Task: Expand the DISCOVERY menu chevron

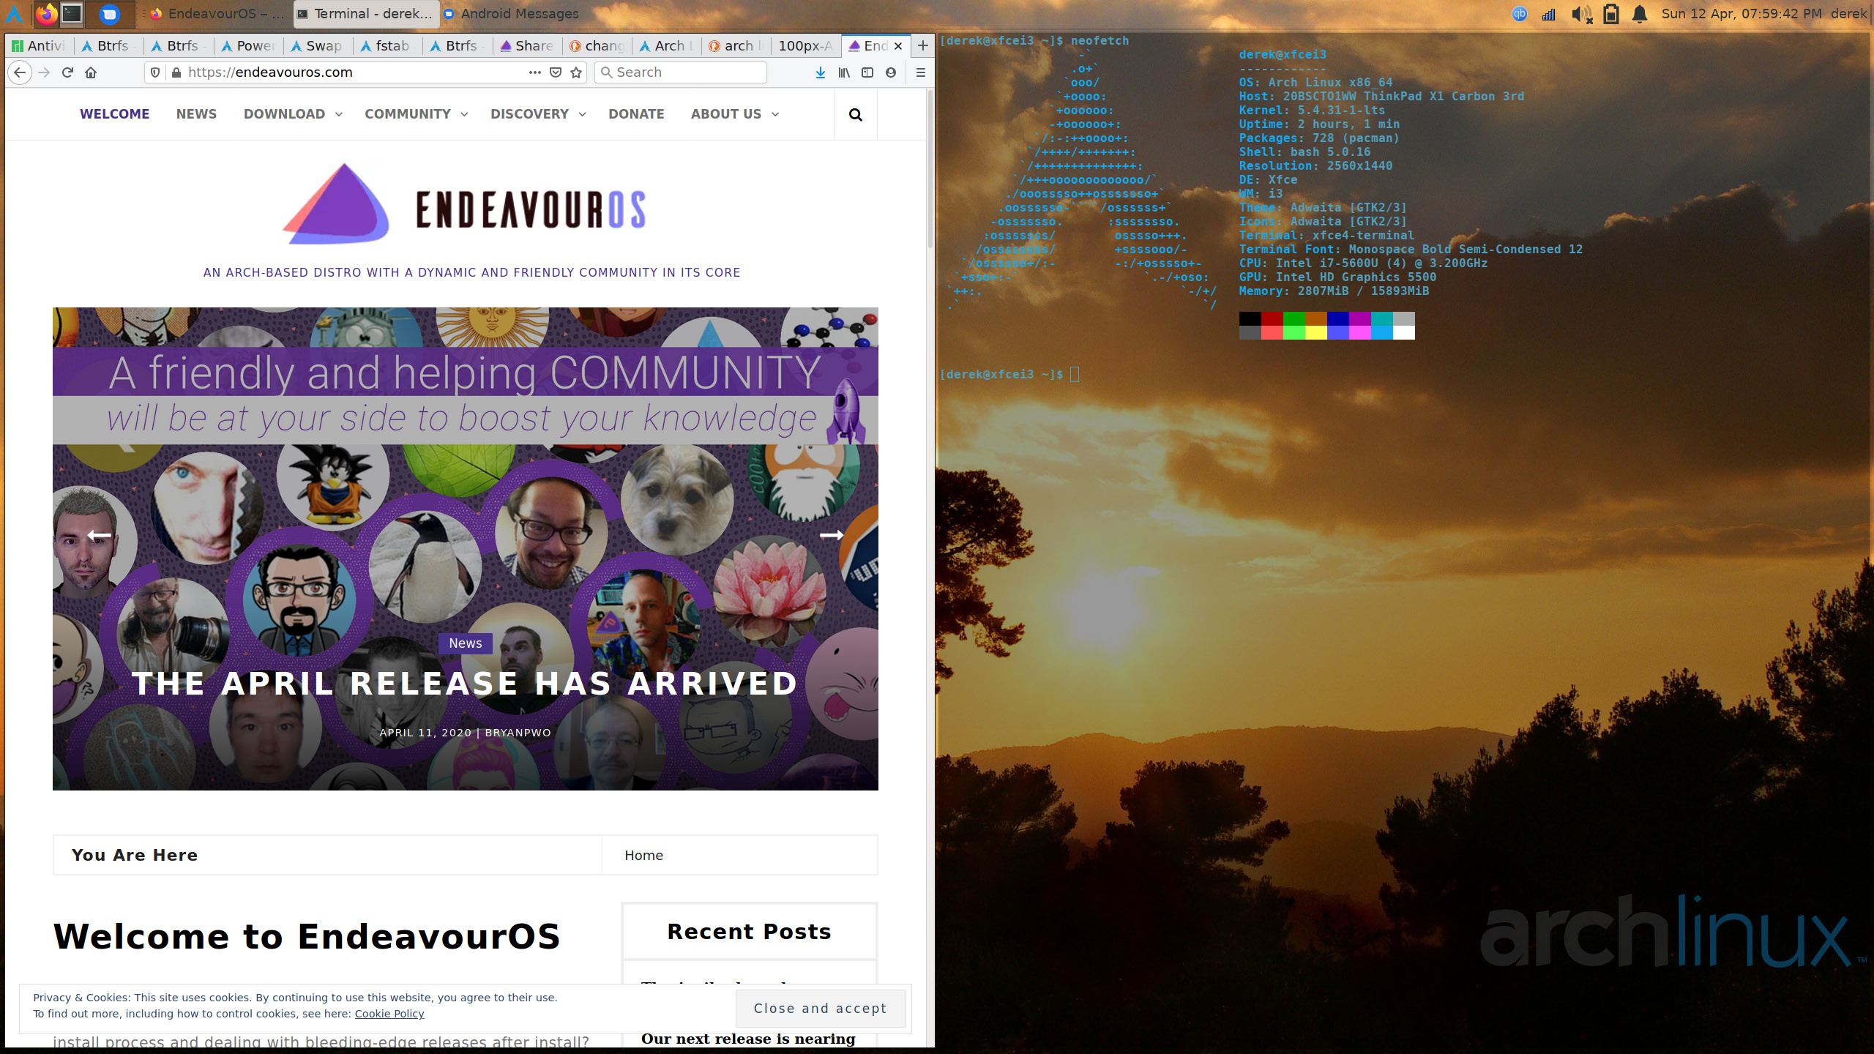Action: (583, 114)
